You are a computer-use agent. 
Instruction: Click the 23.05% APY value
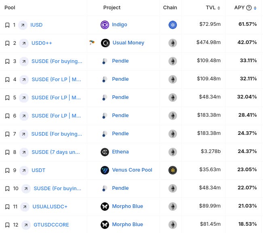click(247, 170)
